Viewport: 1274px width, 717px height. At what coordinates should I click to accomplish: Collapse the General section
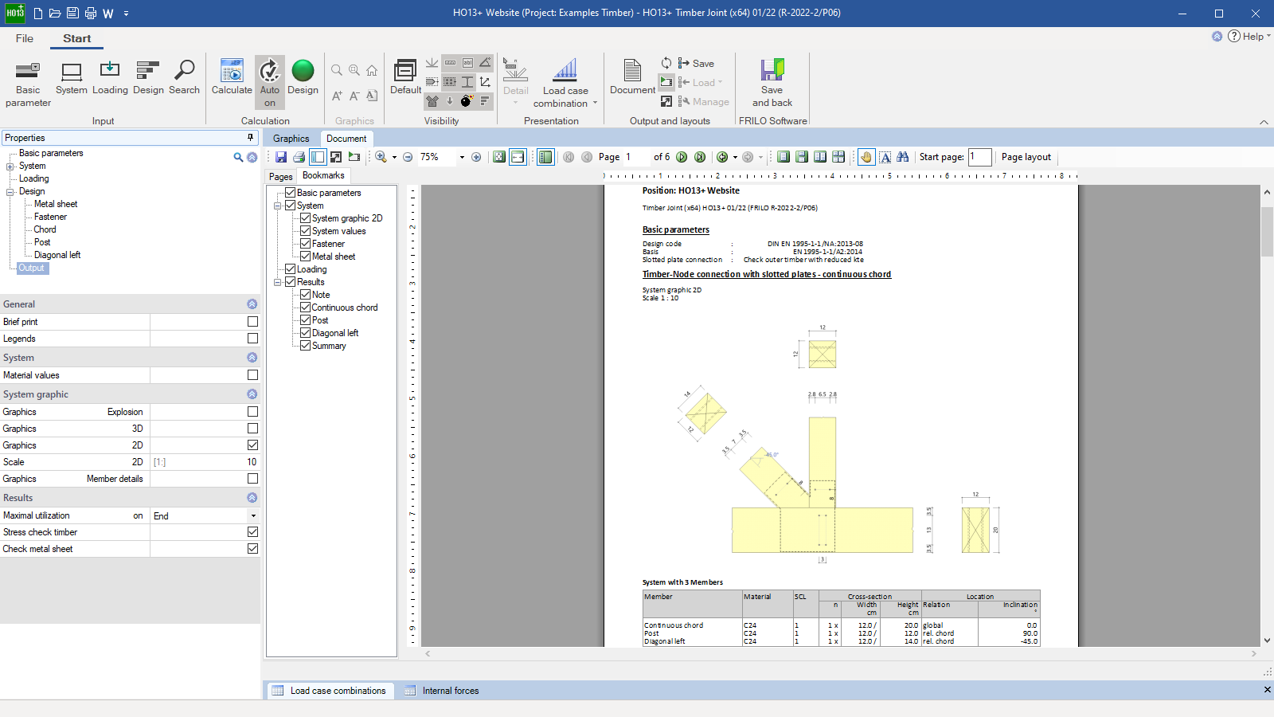point(252,304)
